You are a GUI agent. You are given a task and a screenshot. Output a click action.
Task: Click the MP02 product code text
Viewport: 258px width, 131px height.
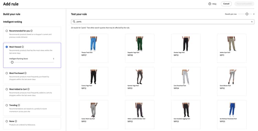pos(130,121)
